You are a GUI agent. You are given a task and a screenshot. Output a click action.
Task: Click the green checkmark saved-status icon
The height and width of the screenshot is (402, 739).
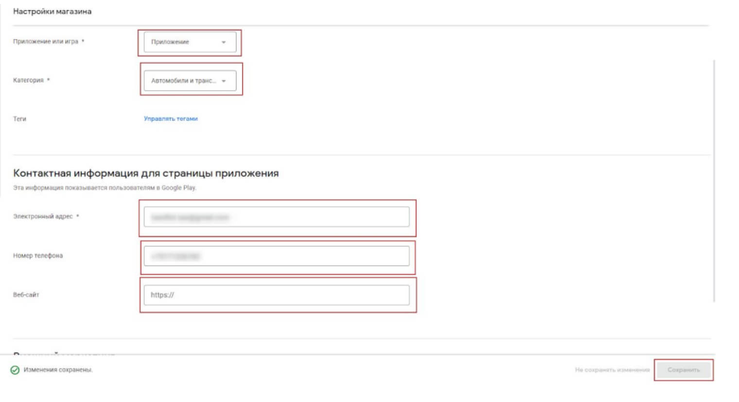(15, 370)
